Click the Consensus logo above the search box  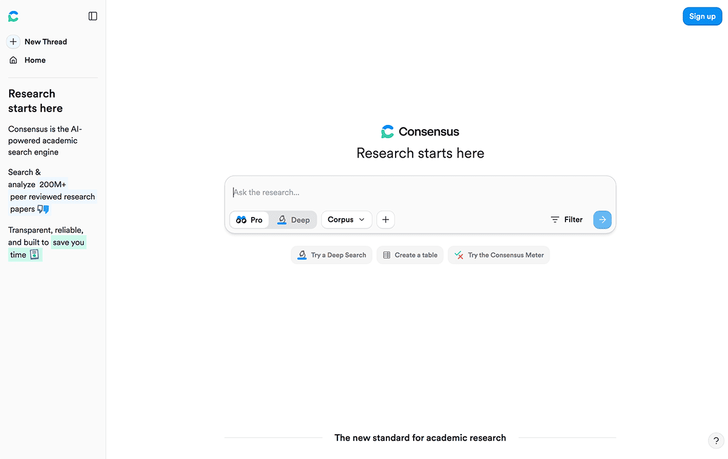420,132
